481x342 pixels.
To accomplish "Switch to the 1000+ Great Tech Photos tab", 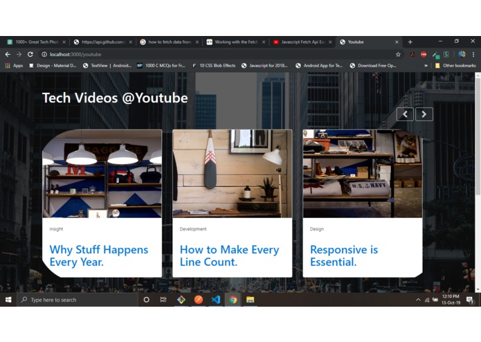I will [36, 42].
